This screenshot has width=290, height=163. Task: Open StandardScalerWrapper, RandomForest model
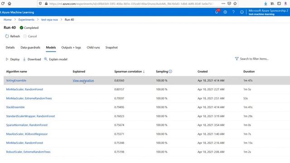click(30, 116)
